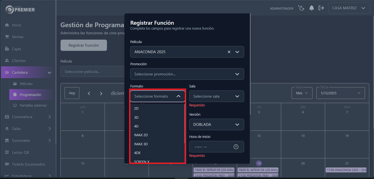This screenshot has width=374, height=179.
Task: Open the notifications bell
Action: coord(311,8)
